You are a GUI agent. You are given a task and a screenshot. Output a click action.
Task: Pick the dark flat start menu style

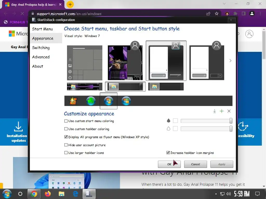pyautogui.click(x=207, y=63)
